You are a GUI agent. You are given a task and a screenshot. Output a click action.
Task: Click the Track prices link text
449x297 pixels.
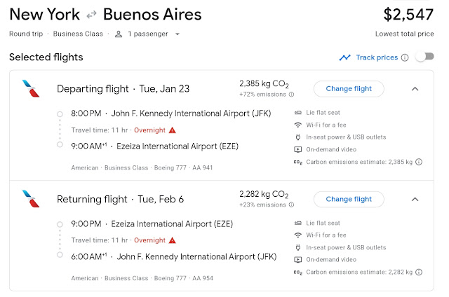[x=377, y=57]
